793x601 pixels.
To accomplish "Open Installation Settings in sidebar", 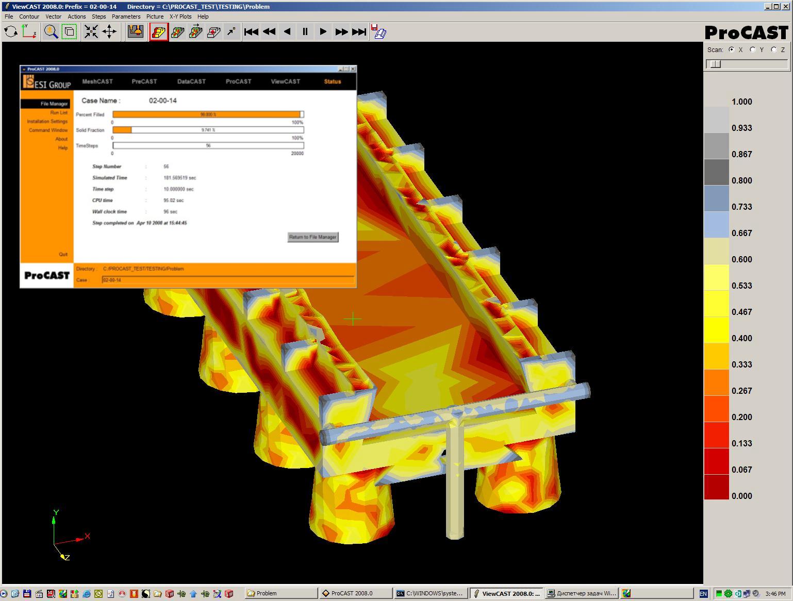I will pyautogui.click(x=47, y=121).
